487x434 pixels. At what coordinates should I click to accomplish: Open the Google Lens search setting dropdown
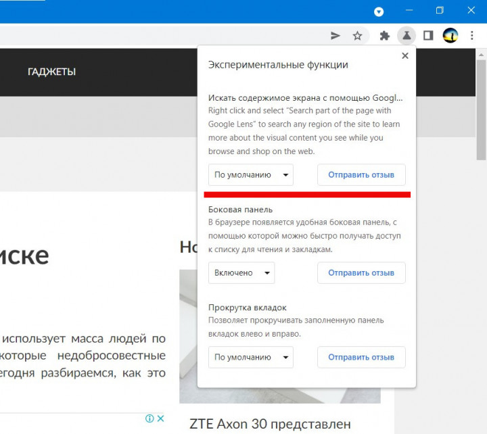click(251, 175)
